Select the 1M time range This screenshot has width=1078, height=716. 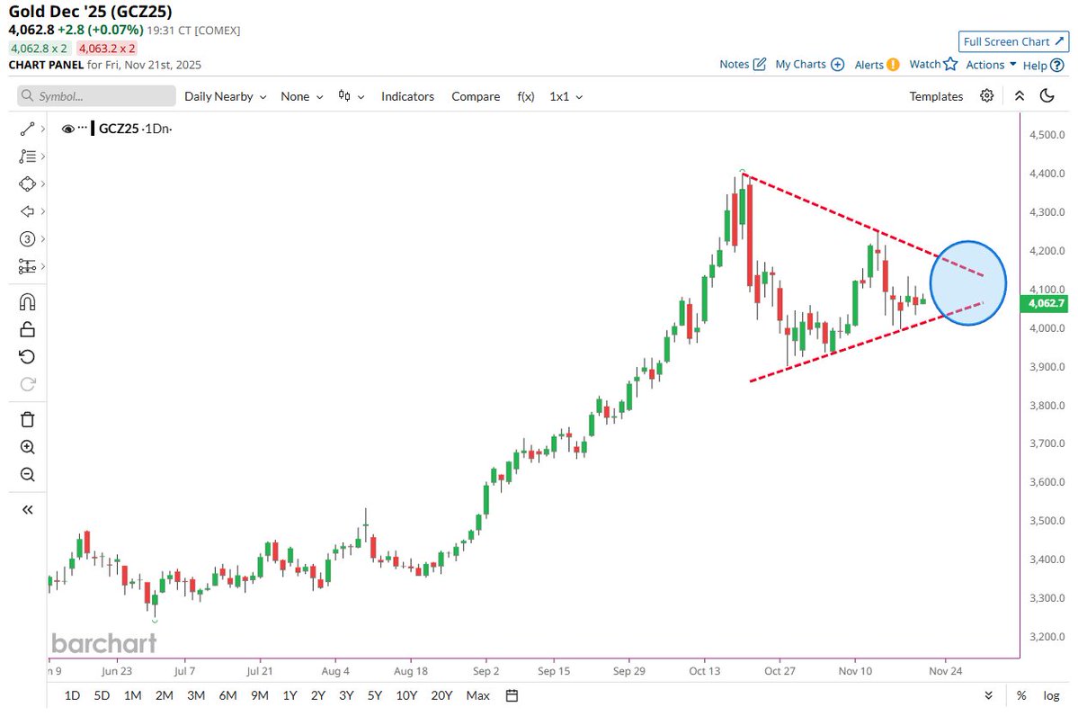click(133, 695)
